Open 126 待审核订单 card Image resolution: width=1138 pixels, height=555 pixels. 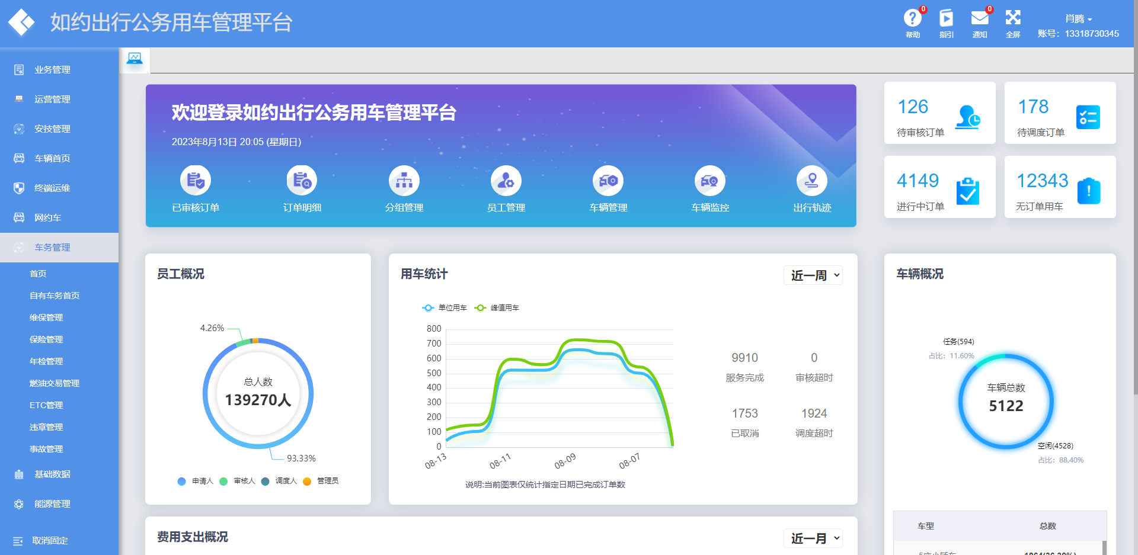point(940,113)
